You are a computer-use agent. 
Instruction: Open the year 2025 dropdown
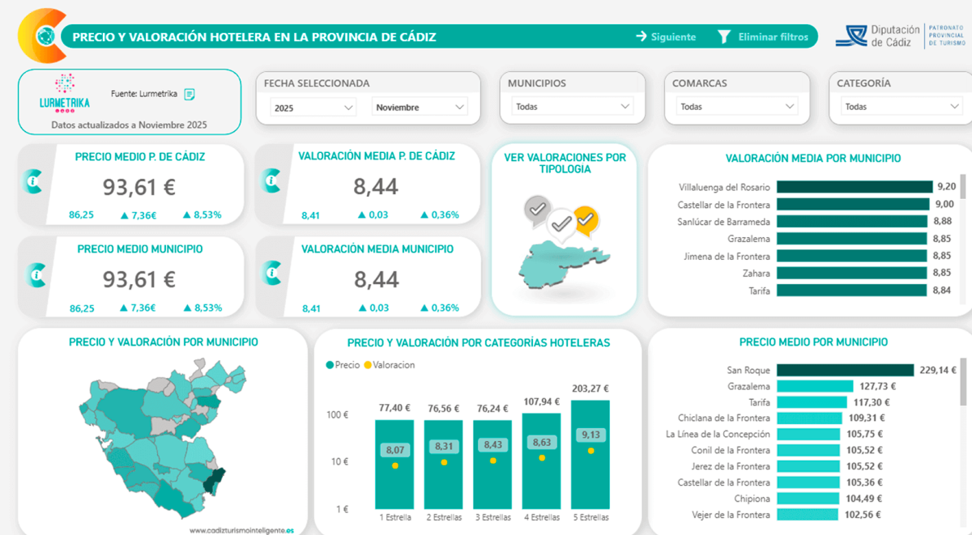[313, 107]
